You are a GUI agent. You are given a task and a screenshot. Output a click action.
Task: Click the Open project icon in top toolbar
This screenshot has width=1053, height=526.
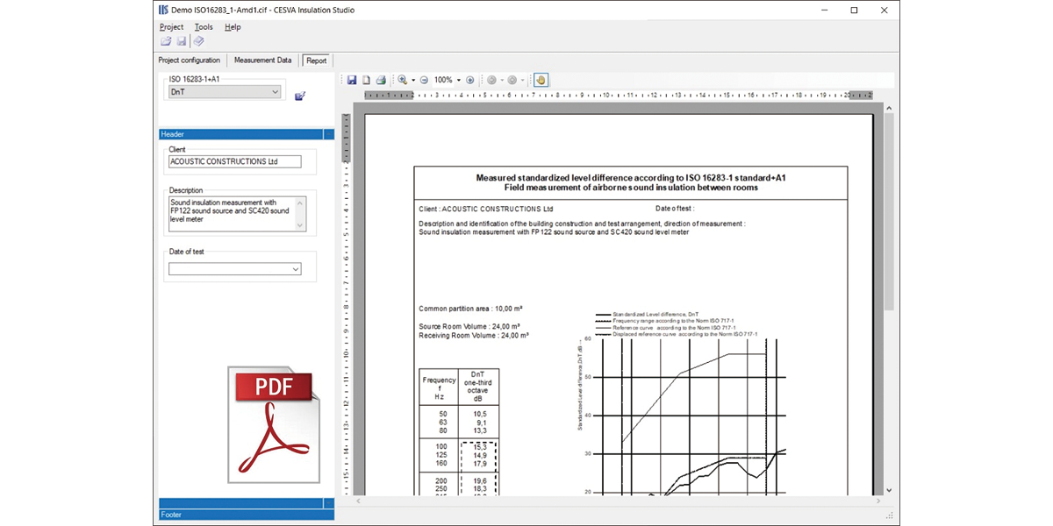pos(166,41)
